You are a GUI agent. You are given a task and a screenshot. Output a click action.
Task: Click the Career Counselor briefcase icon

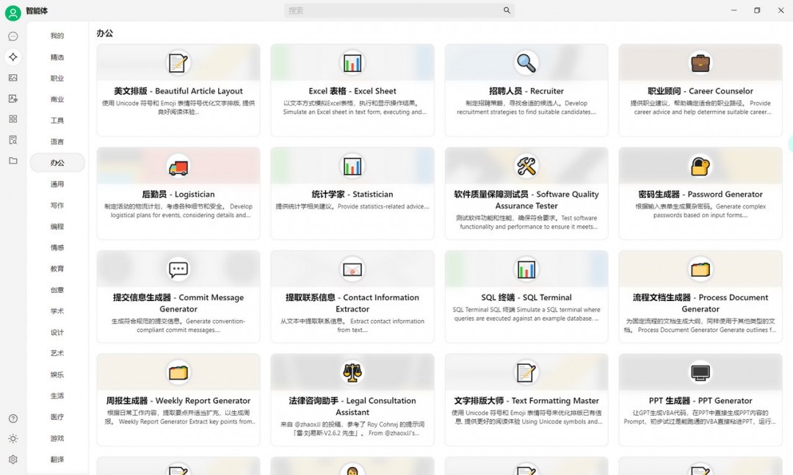pos(700,63)
